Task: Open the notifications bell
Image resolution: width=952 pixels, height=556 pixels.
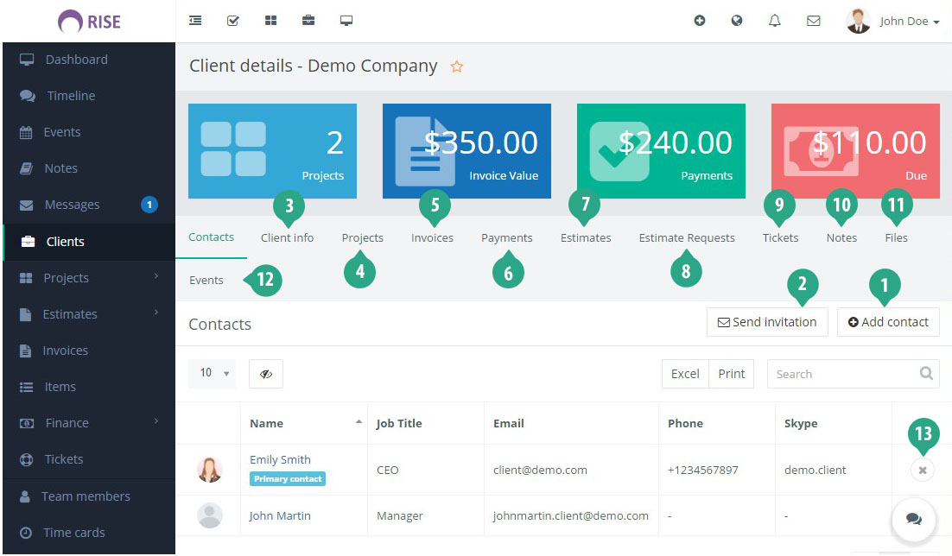Action: point(775,20)
